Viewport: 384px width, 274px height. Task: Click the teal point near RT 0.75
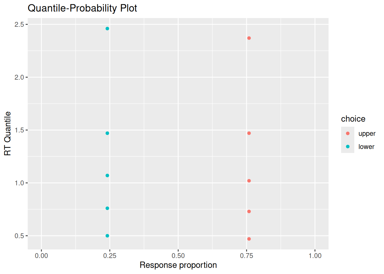click(x=107, y=208)
